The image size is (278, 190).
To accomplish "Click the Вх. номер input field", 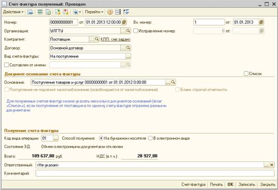I will pyautogui.click(x=209, y=22).
